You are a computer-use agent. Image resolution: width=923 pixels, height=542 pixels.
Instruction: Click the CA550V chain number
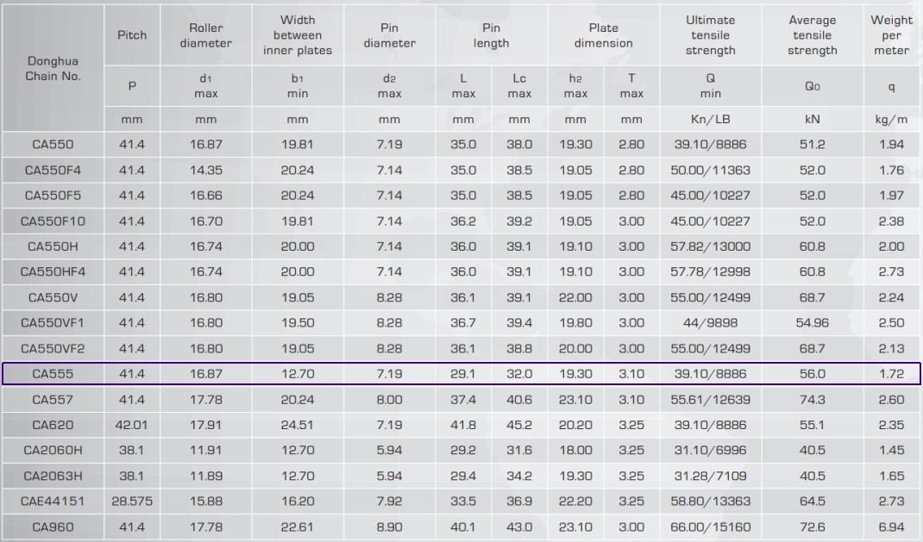coord(53,298)
